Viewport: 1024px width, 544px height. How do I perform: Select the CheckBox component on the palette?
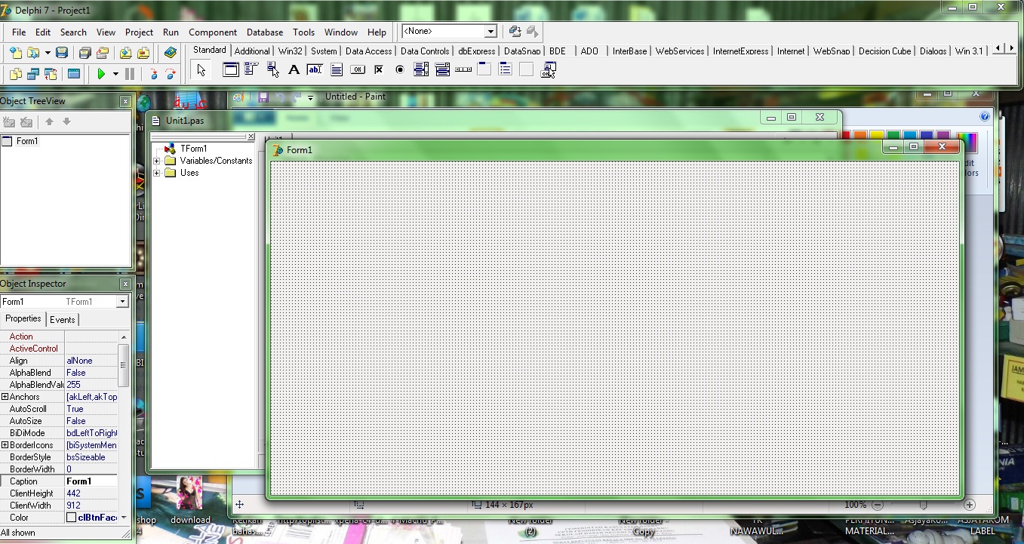pos(378,69)
